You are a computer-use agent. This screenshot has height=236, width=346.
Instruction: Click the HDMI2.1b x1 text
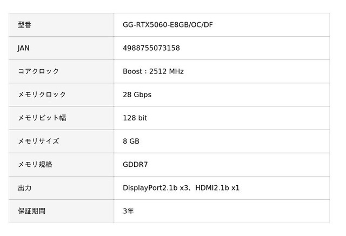(217, 188)
